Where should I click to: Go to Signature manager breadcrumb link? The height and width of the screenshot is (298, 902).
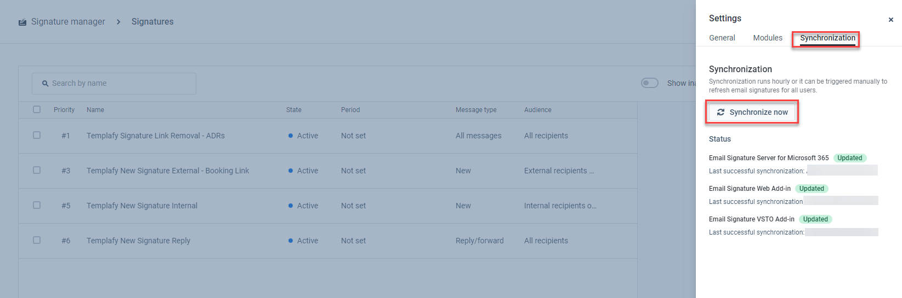click(68, 22)
